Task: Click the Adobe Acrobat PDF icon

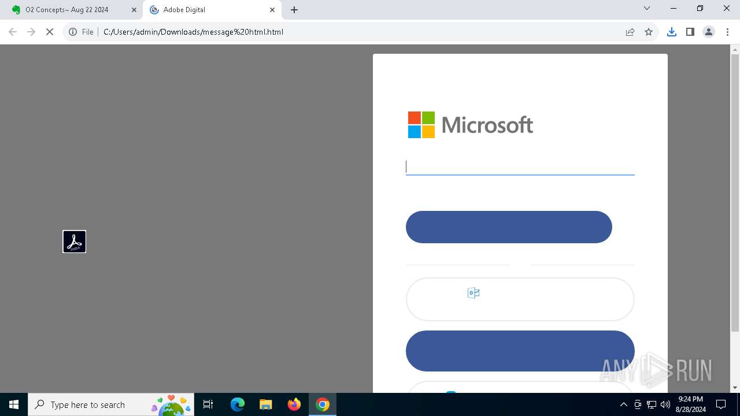Action: pyautogui.click(x=74, y=242)
